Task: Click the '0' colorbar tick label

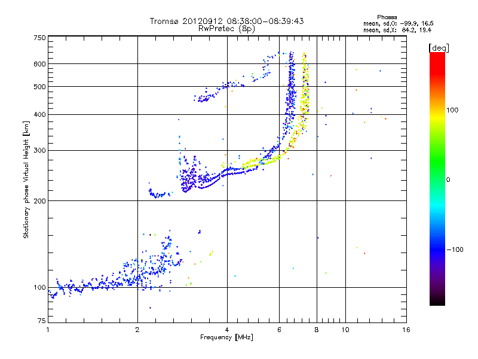Action: 448,180
